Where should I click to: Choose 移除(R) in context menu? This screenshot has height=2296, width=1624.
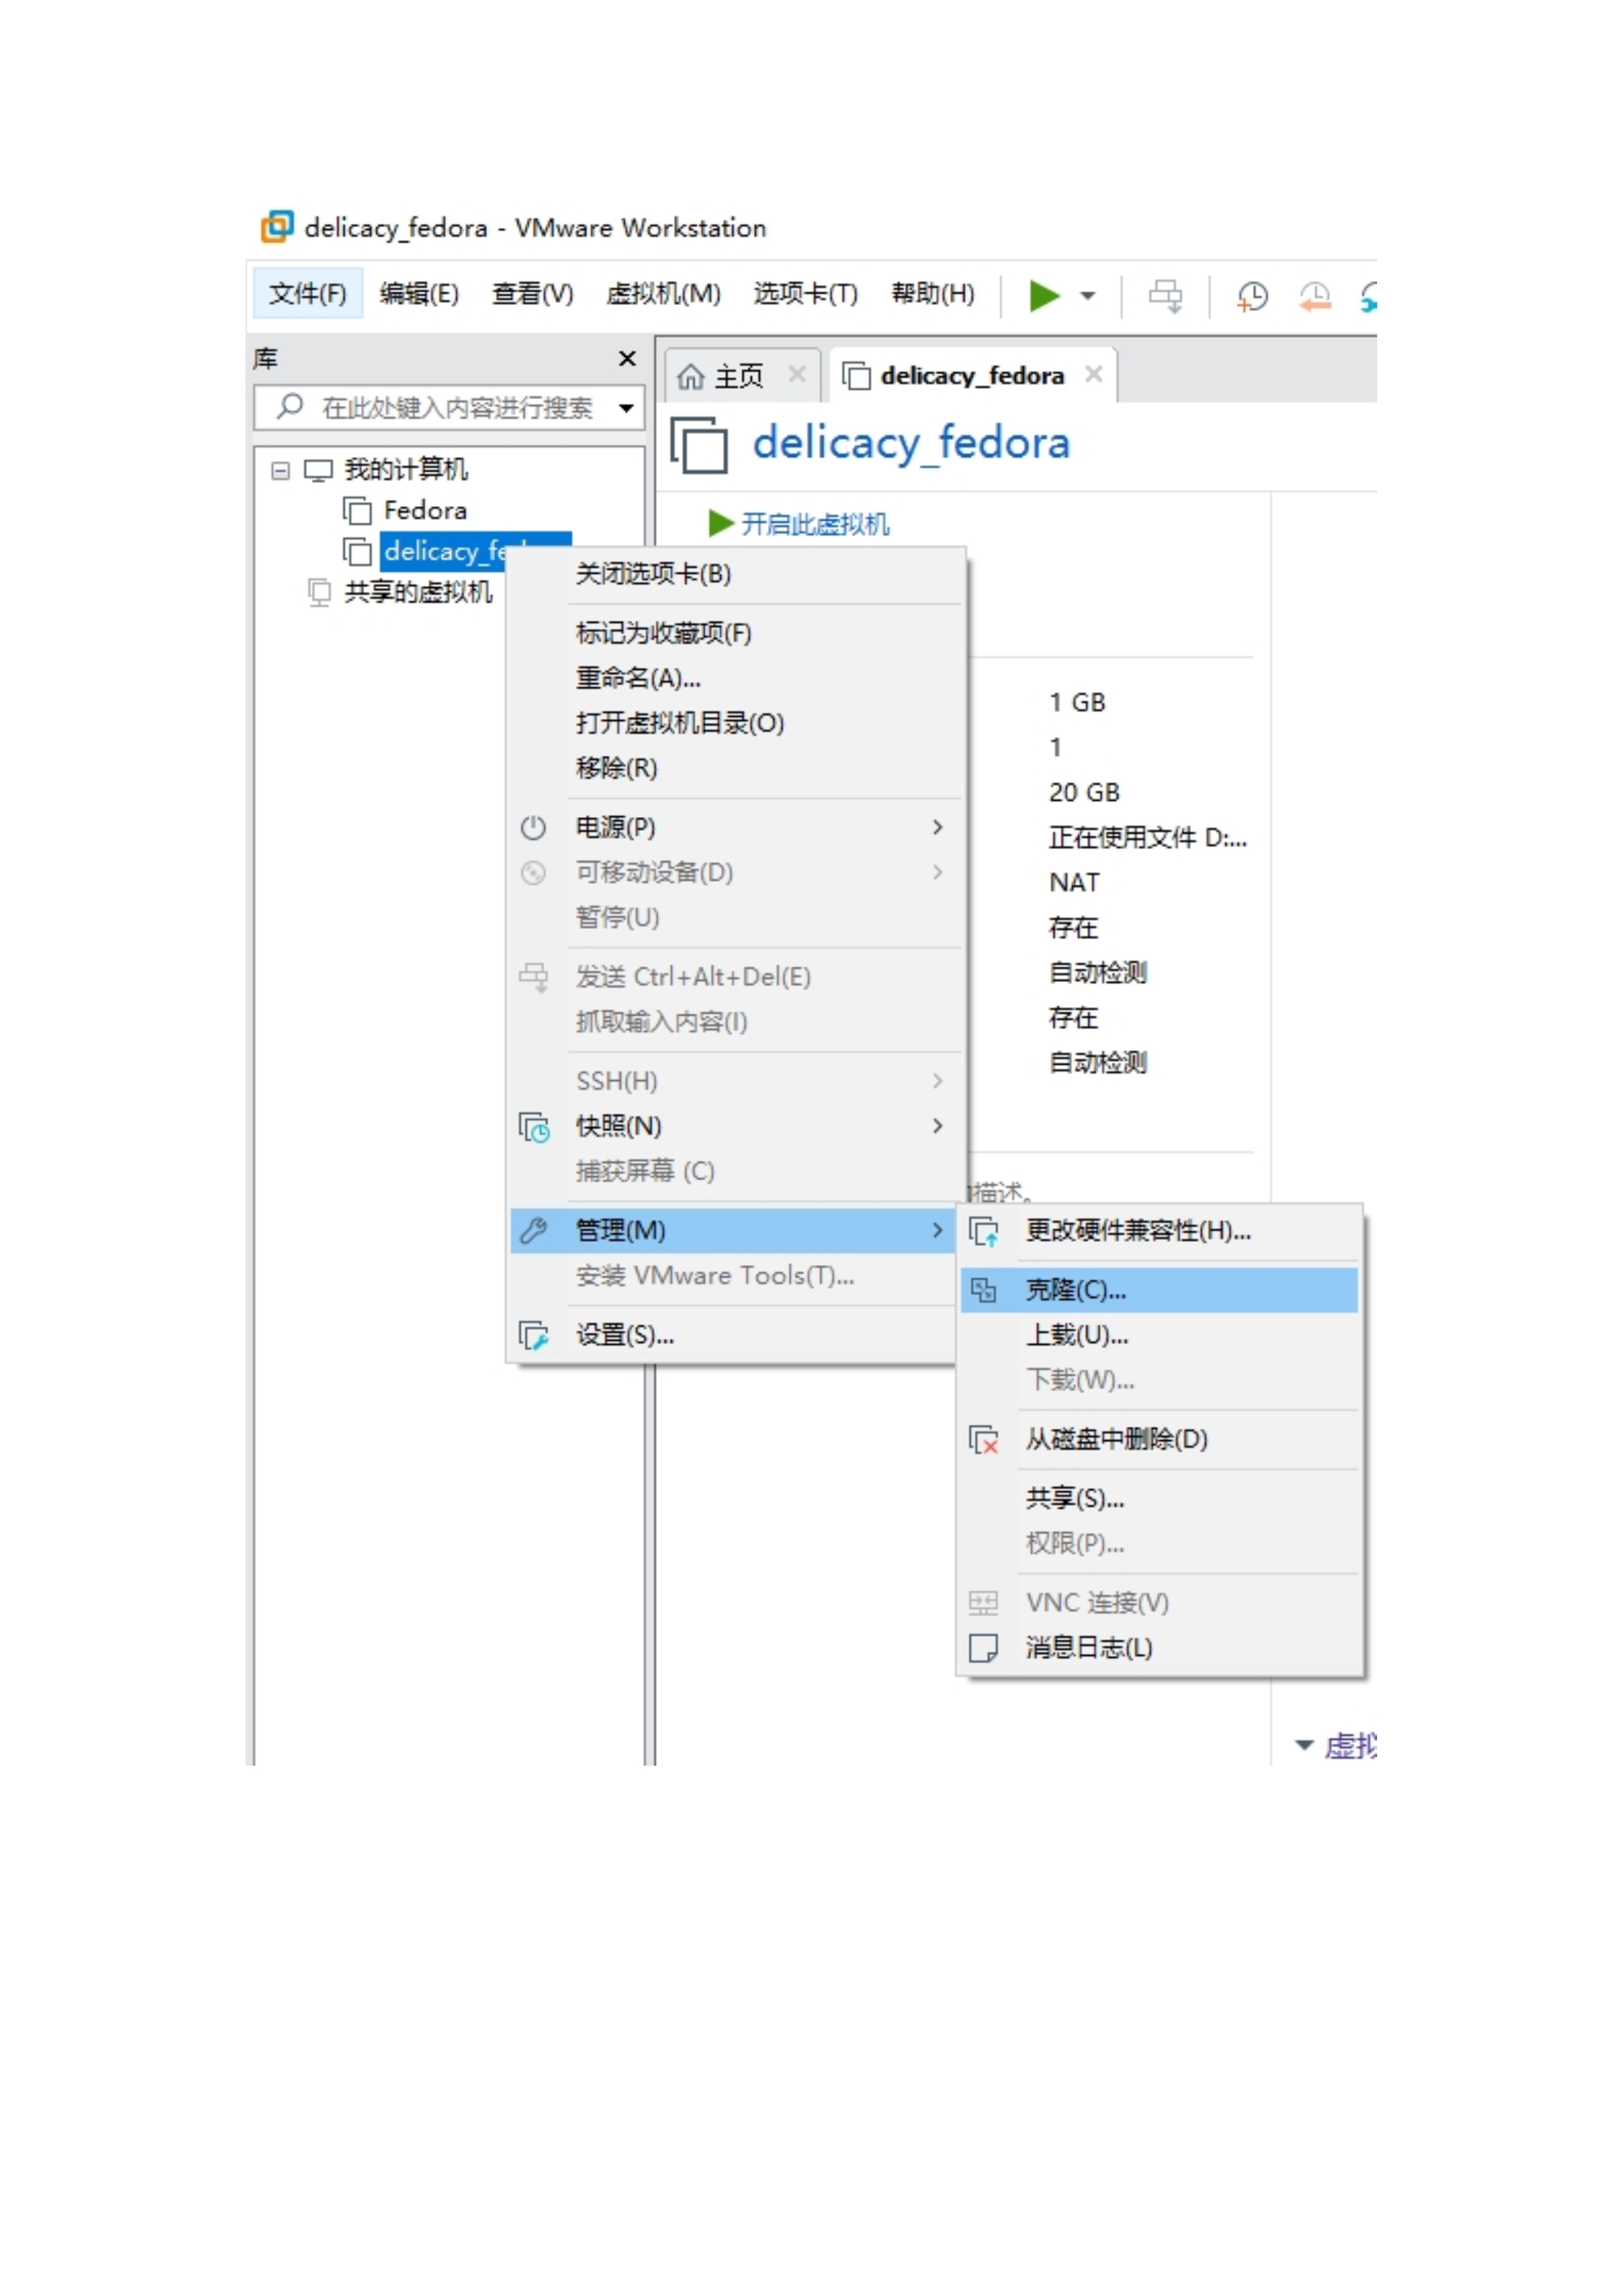pyautogui.click(x=737, y=768)
